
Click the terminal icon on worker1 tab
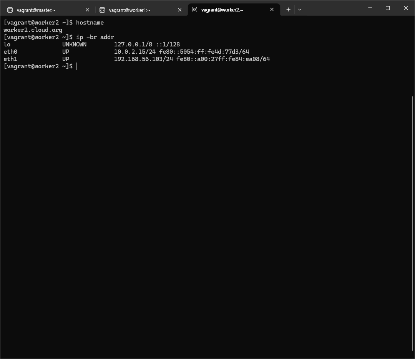[x=102, y=10]
